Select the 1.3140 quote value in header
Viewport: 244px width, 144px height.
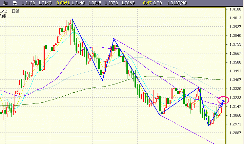click(45, 3)
